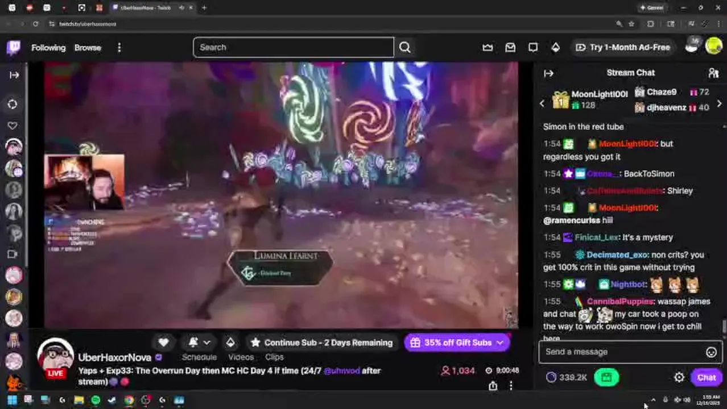This screenshot has width=727, height=409.
Task: Click Continue Sub - 2 Days Remaining
Action: tap(321, 343)
